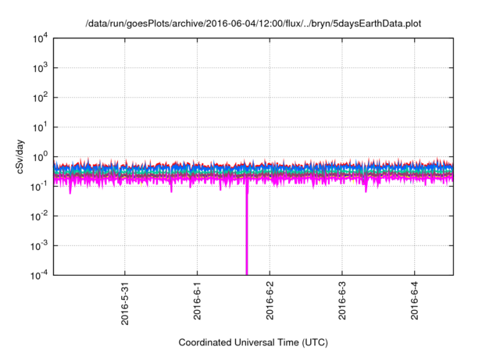
Task: Click the 2016-6-3 date tick label
Action: coord(342,301)
